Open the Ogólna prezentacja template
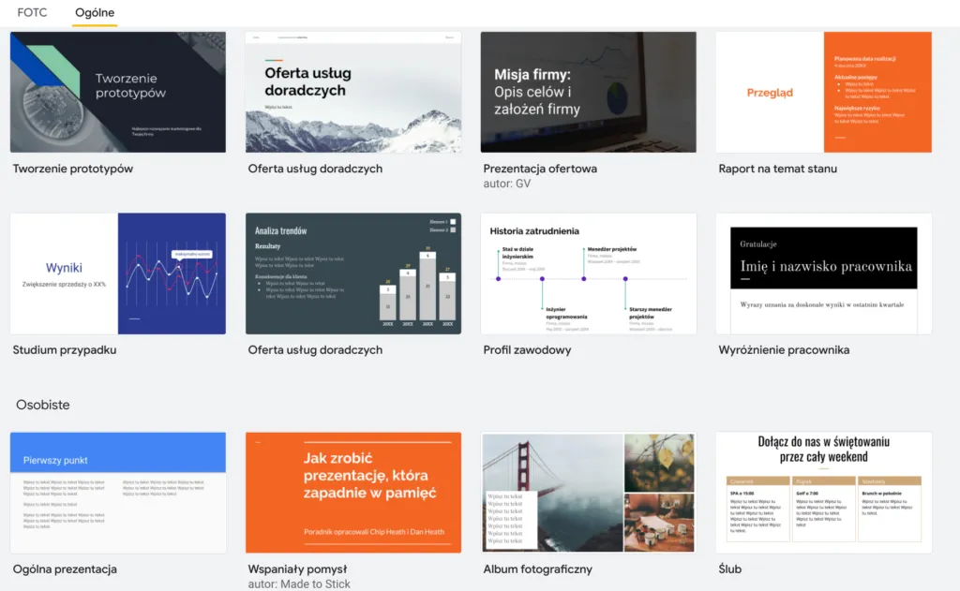 pos(117,492)
